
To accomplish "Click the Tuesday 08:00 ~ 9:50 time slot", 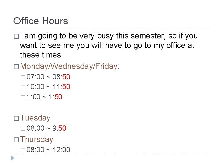I will [x=46, y=128].
